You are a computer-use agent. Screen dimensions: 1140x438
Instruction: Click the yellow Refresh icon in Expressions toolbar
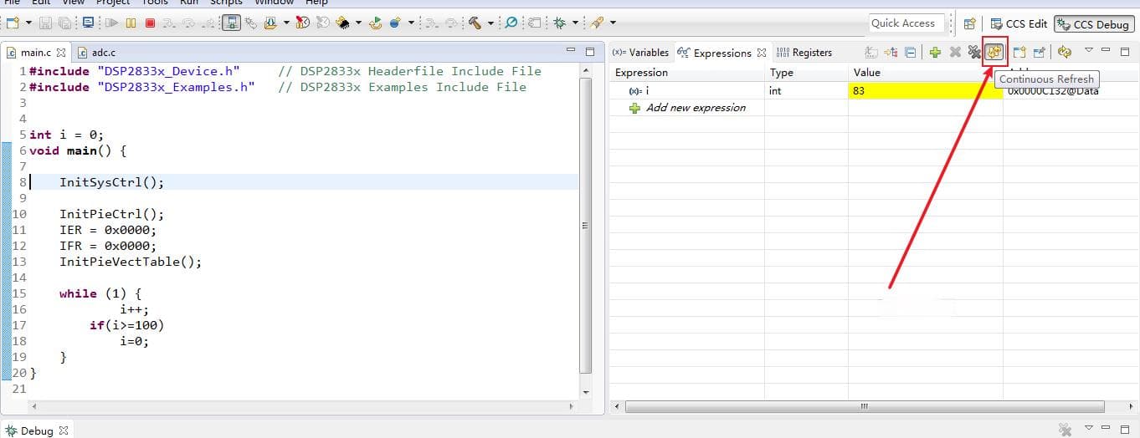pos(1065,52)
